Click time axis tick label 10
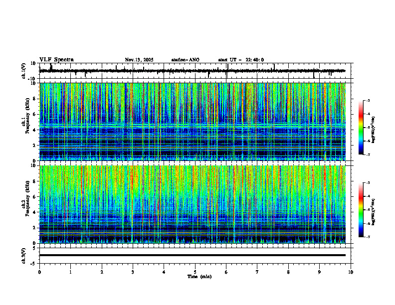Image resolution: width=395 pixels, height=305 pixels. click(x=351, y=272)
